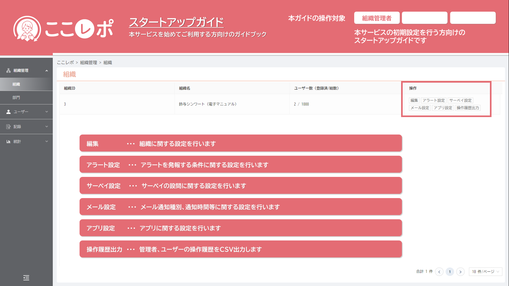Click the 記録 notepad icon in sidebar

click(8, 127)
